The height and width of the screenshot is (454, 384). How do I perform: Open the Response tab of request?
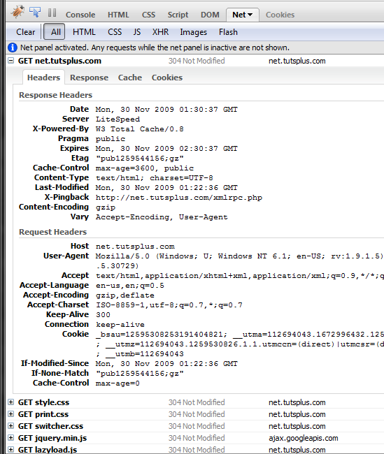pos(89,78)
